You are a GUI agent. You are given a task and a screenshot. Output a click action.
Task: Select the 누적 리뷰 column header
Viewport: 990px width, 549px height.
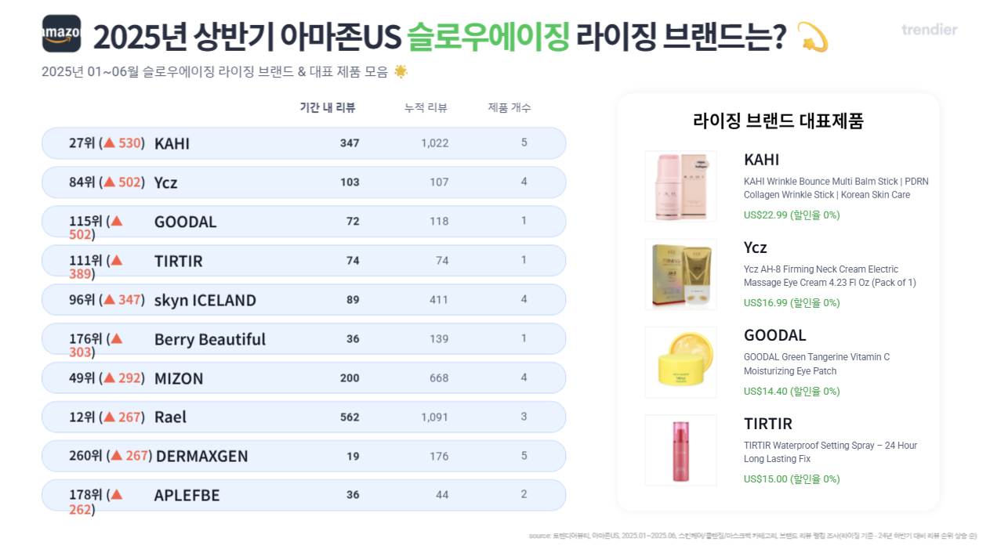pos(426,107)
